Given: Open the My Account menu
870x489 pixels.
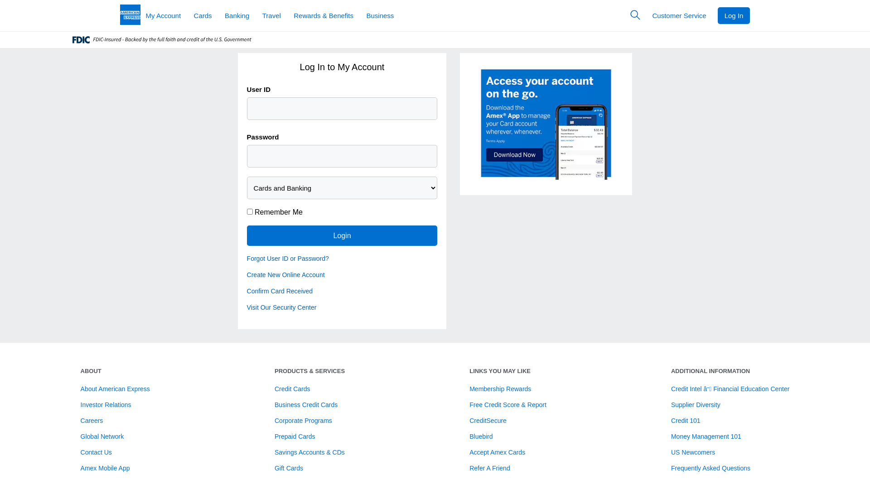Looking at the screenshot, I should (x=163, y=16).
